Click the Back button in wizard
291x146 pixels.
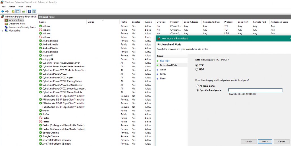[x=249, y=141]
